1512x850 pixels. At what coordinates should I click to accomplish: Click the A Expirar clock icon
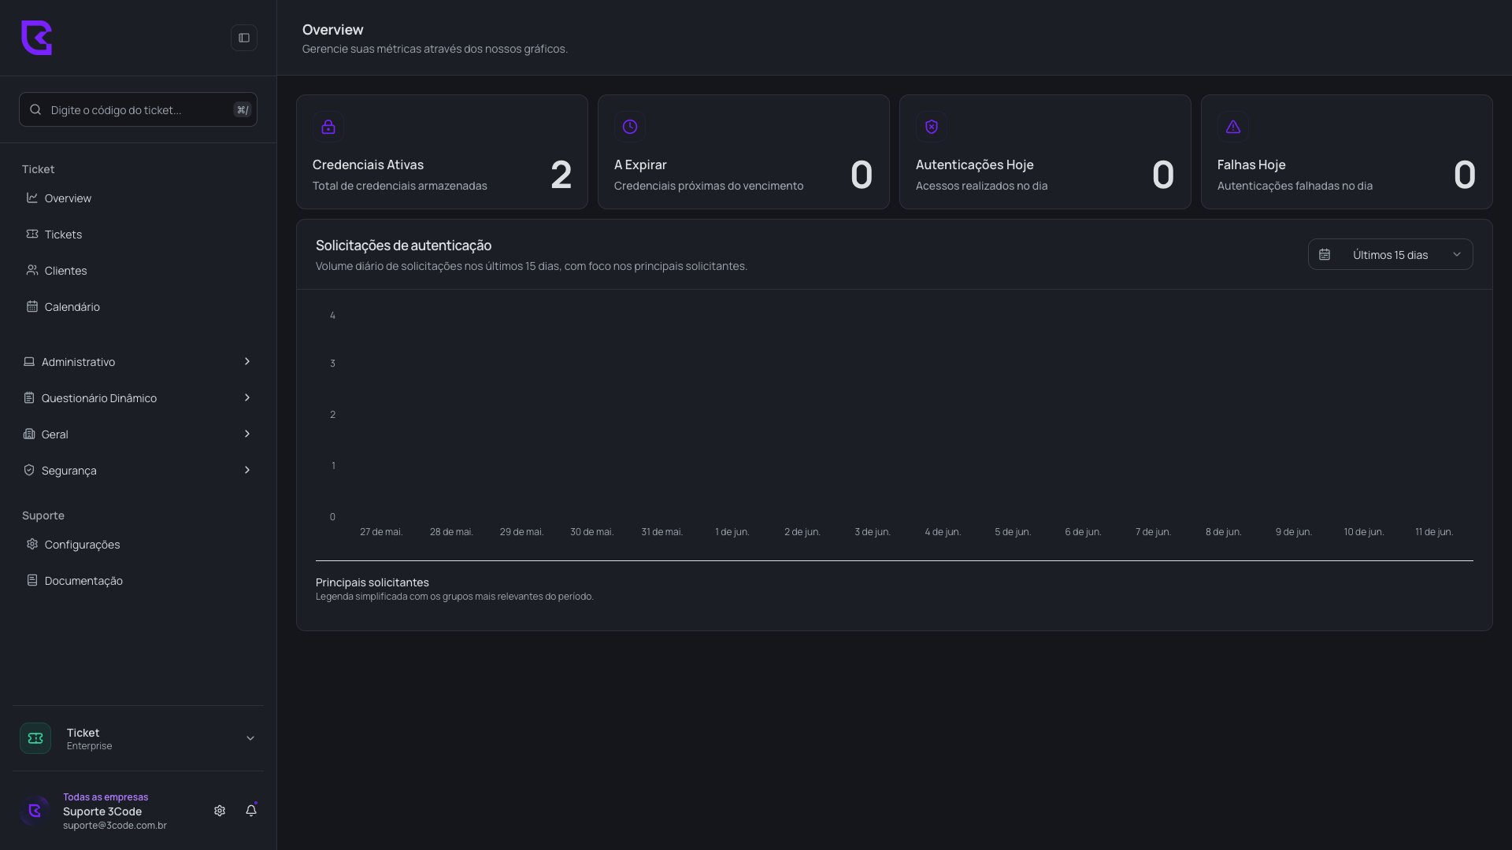point(630,127)
